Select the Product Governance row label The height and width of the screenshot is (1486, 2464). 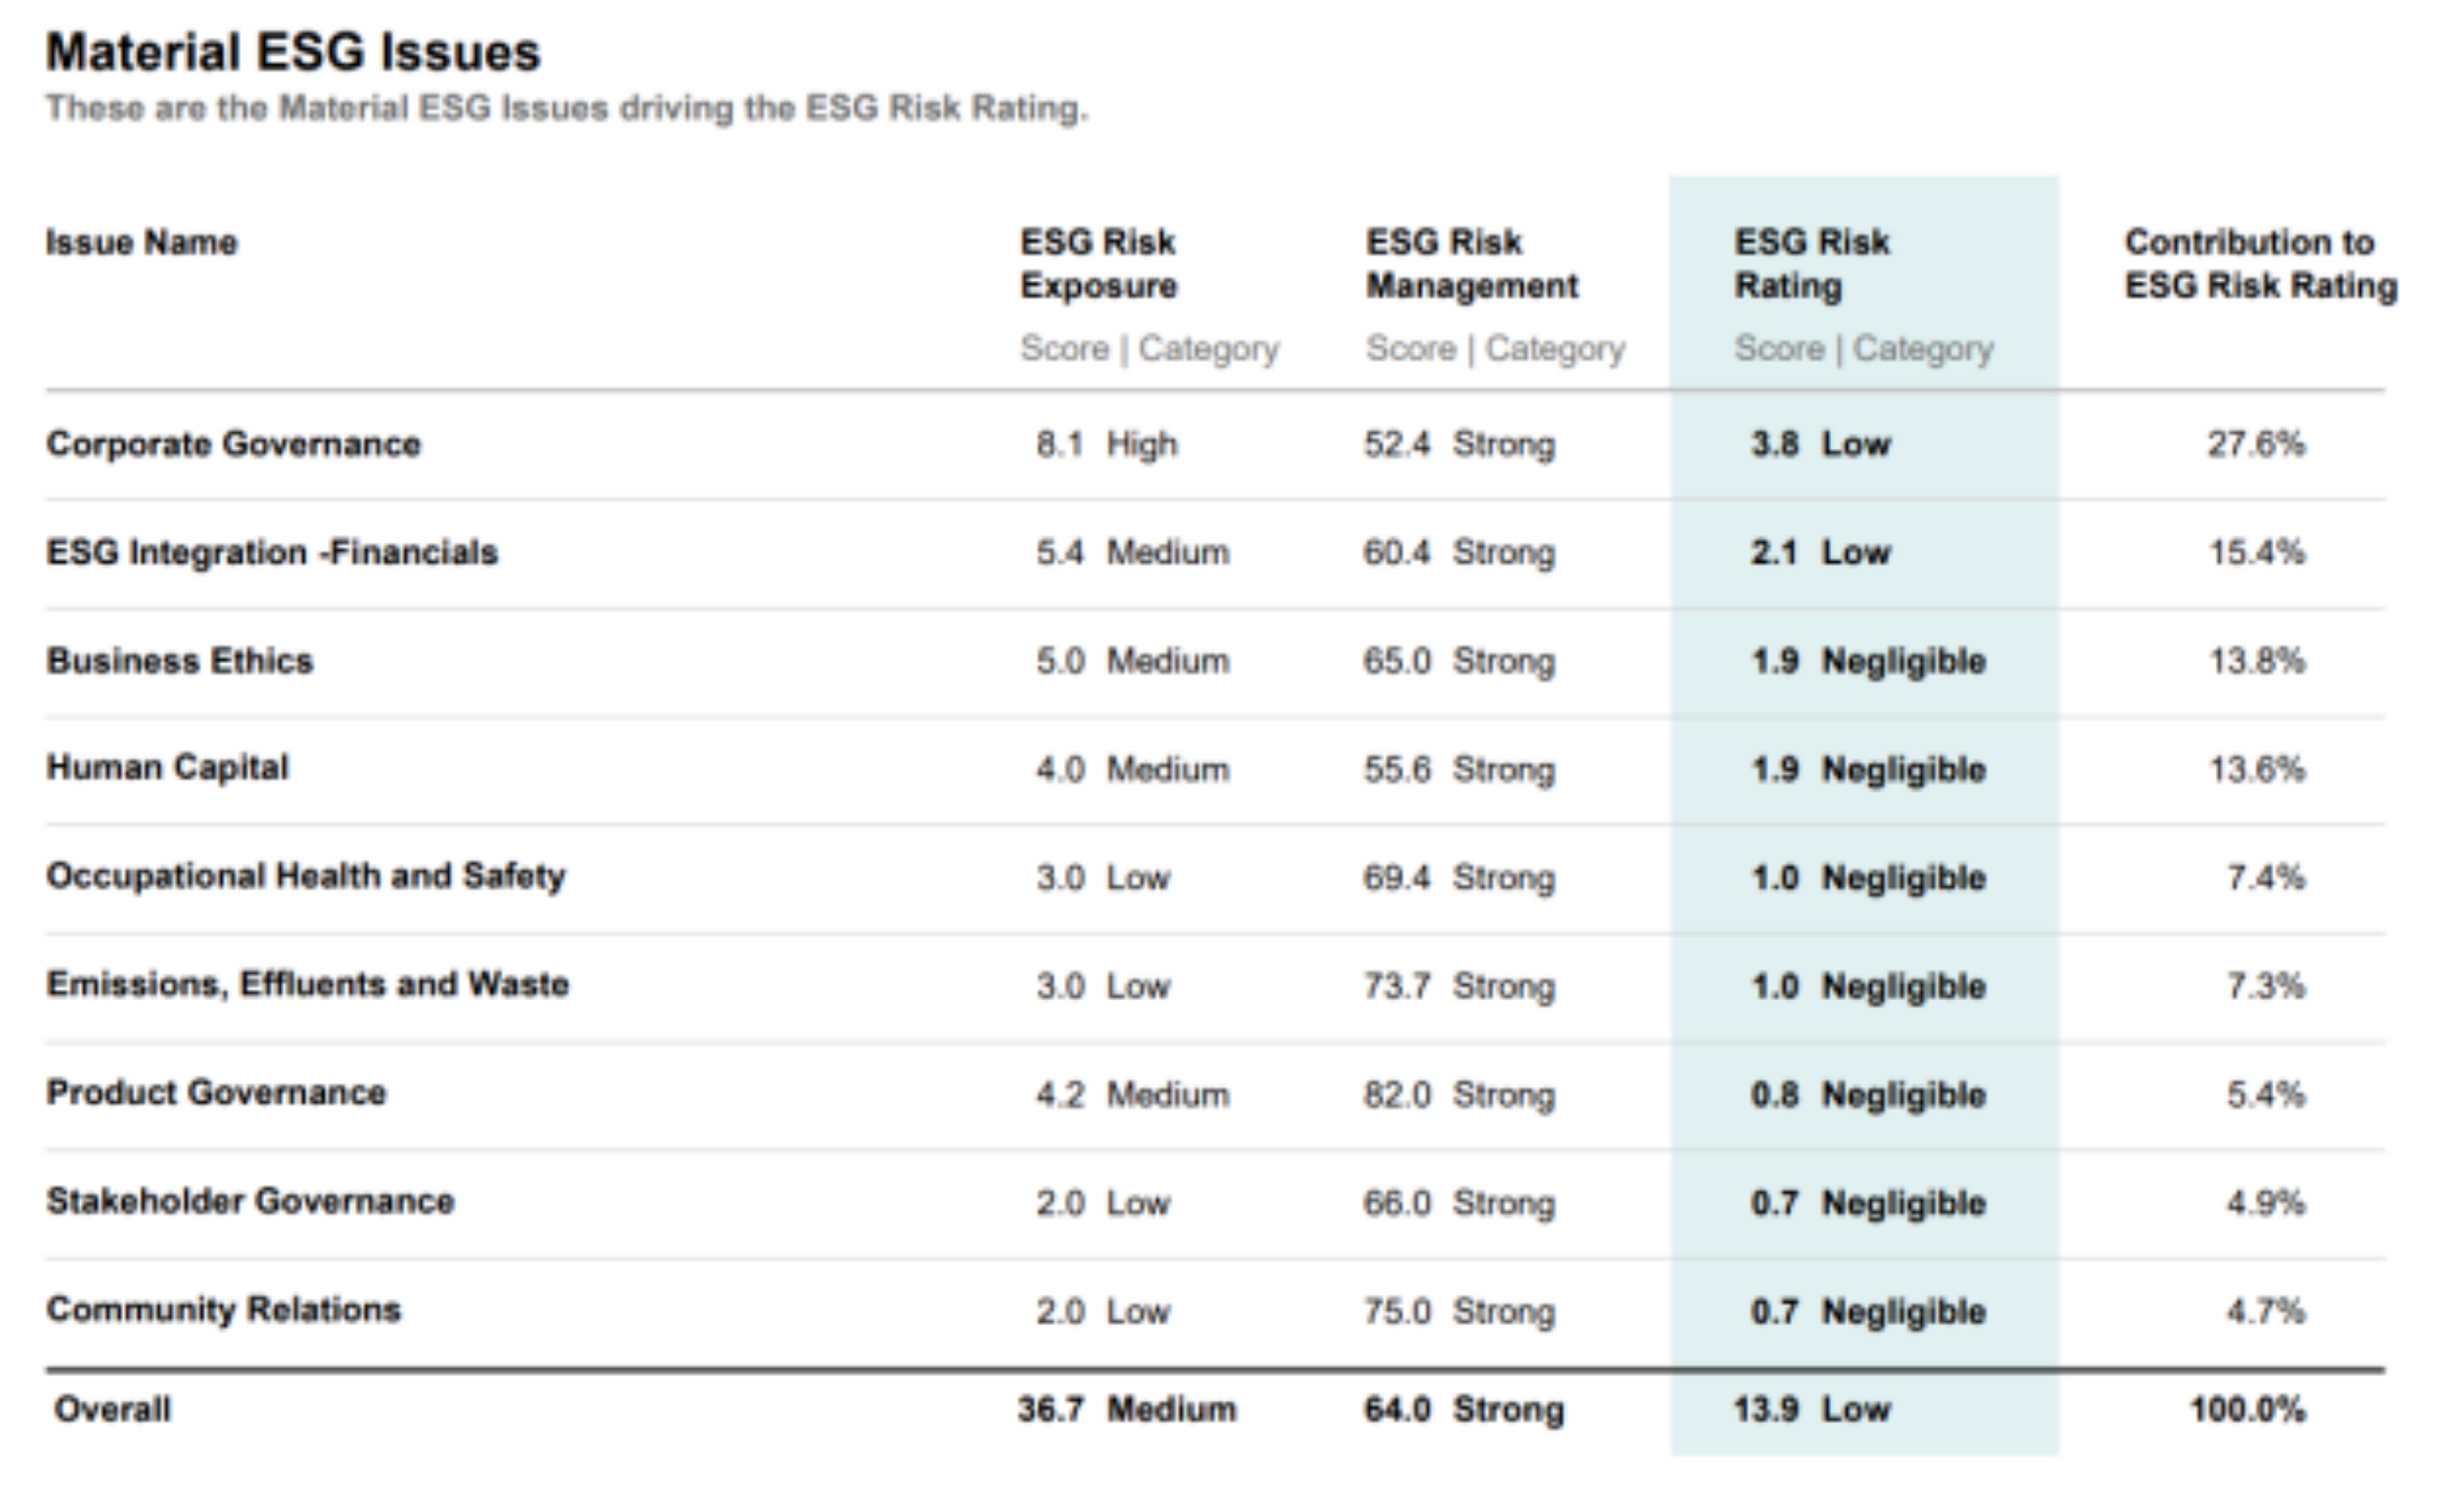click(216, 1093)
